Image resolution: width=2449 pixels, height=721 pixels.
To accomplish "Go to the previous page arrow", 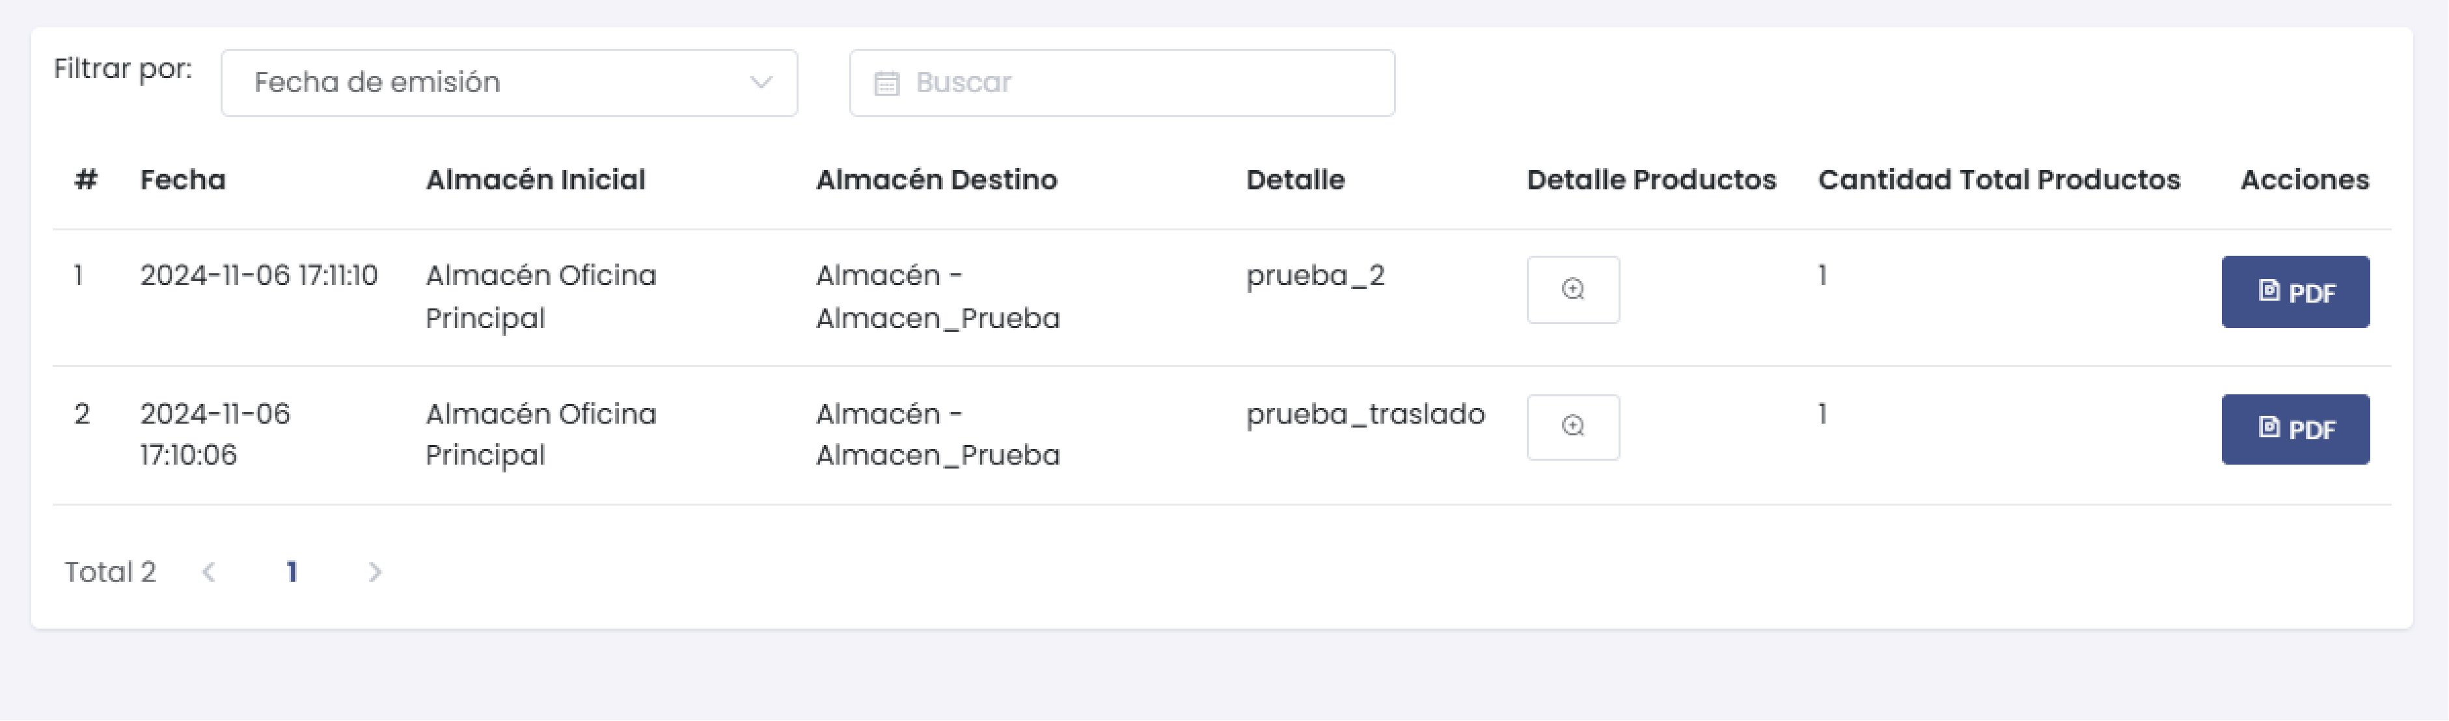I will click(x=209, y=572).
